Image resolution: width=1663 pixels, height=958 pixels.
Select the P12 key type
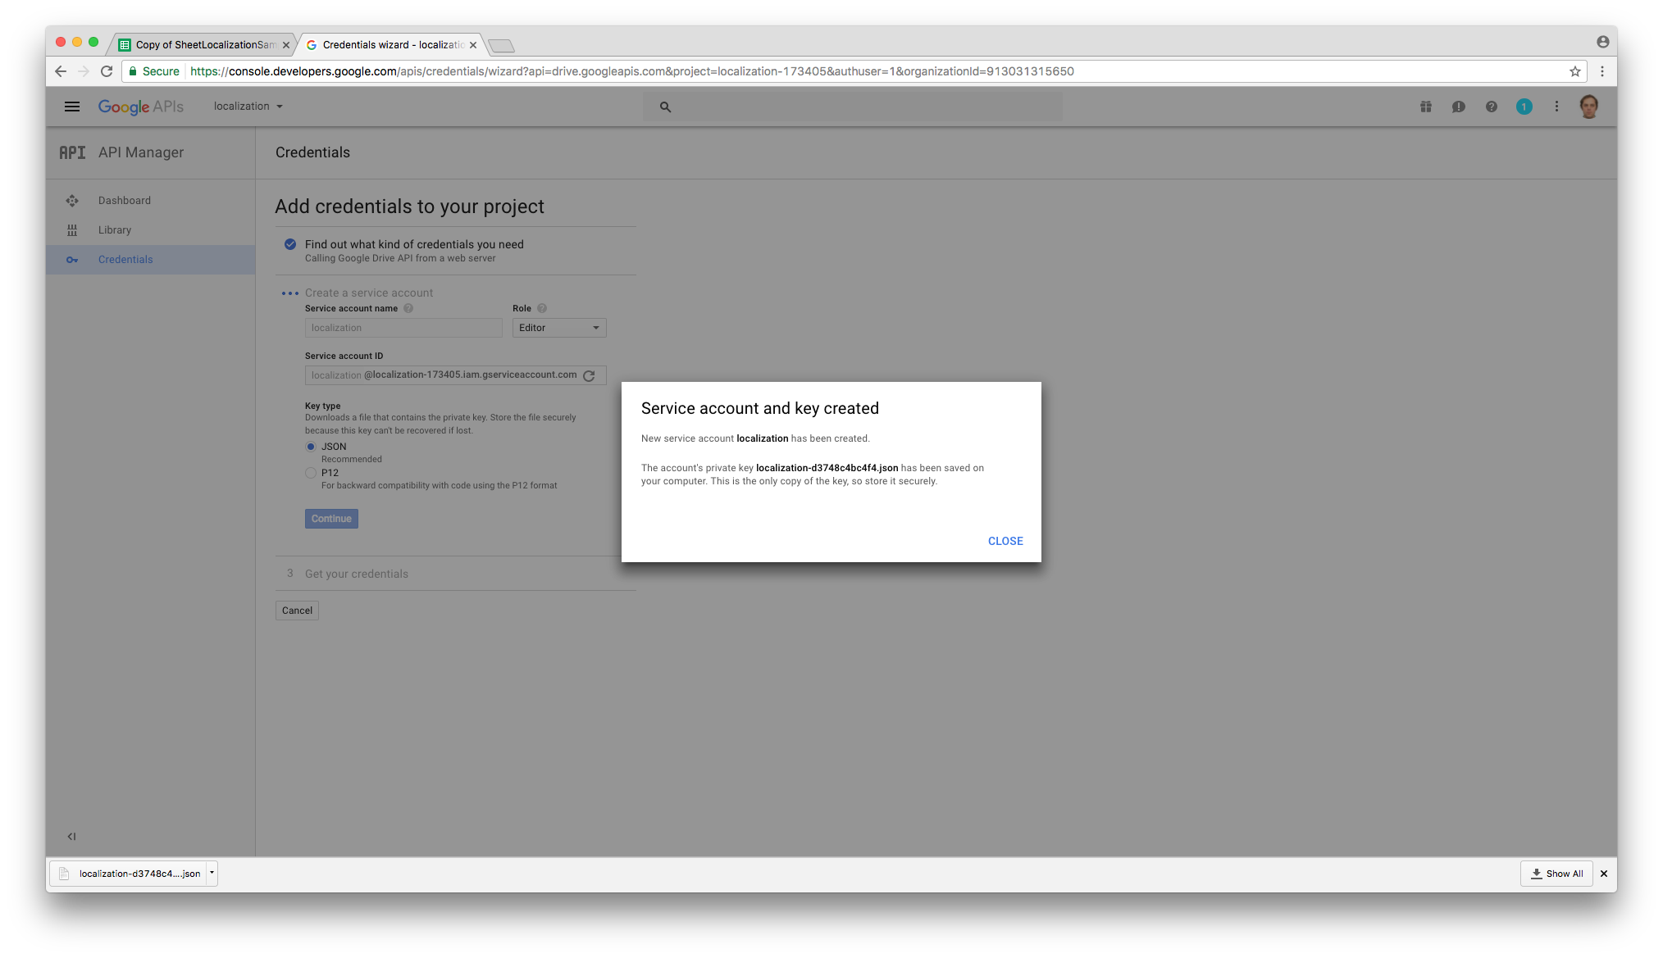(311, 473)
